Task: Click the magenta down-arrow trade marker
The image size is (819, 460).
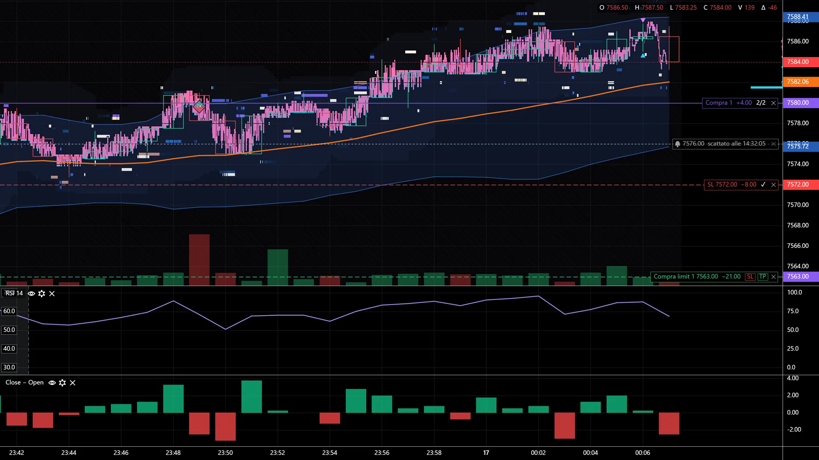Action: pyautogui.click(x=643, y=20)
